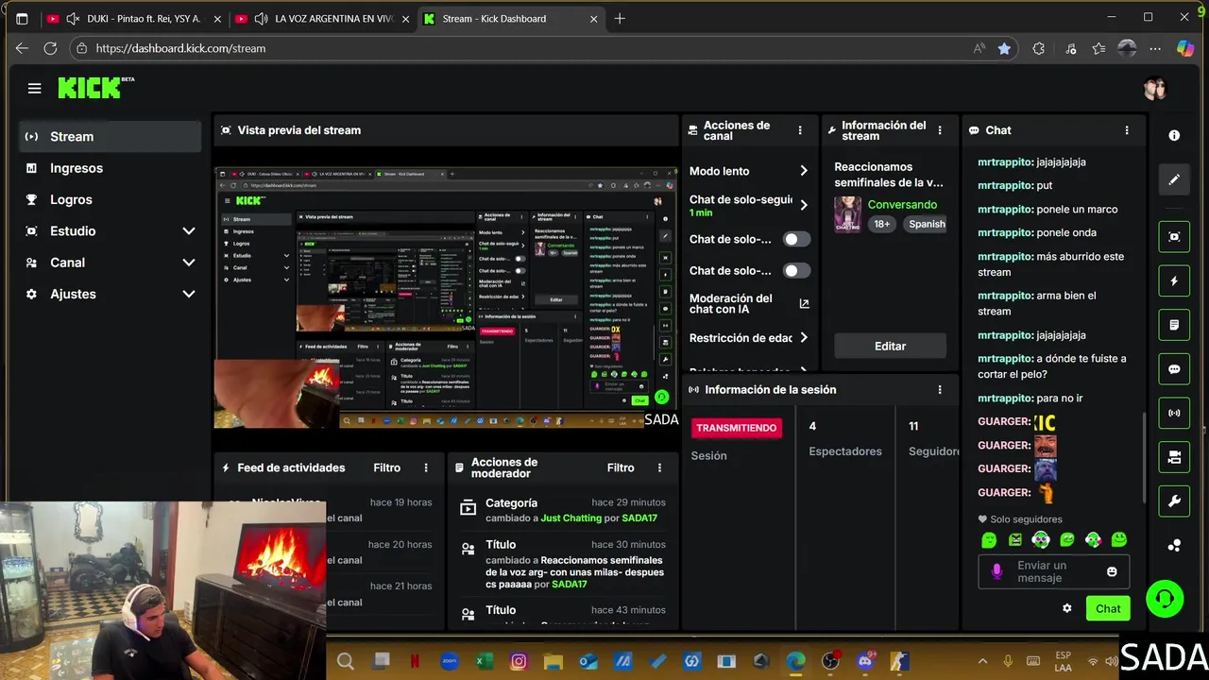Click the Editar stream info button
1209x680 pixels.
890,346
